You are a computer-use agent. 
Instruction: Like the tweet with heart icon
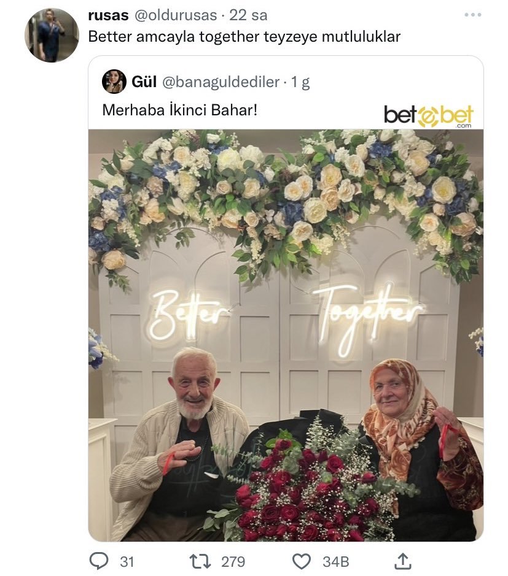(x=301, y=561)
